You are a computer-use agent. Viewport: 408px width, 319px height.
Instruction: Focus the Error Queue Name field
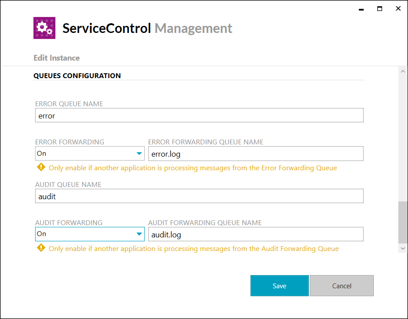(x=199, y=115)
